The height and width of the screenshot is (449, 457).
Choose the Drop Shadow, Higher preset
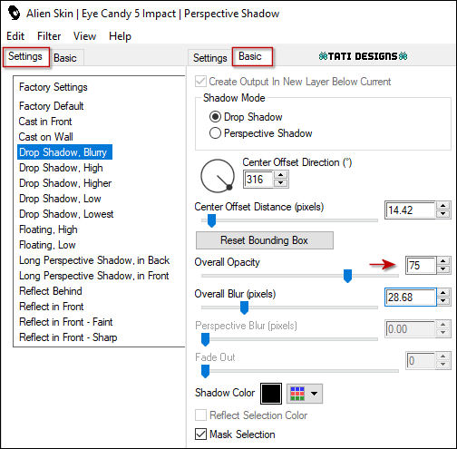coord(65,183)
